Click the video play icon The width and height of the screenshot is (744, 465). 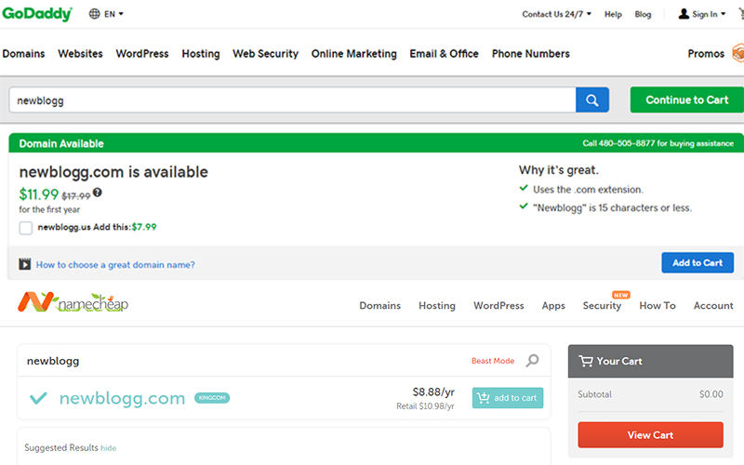click(x=25, y=264)
